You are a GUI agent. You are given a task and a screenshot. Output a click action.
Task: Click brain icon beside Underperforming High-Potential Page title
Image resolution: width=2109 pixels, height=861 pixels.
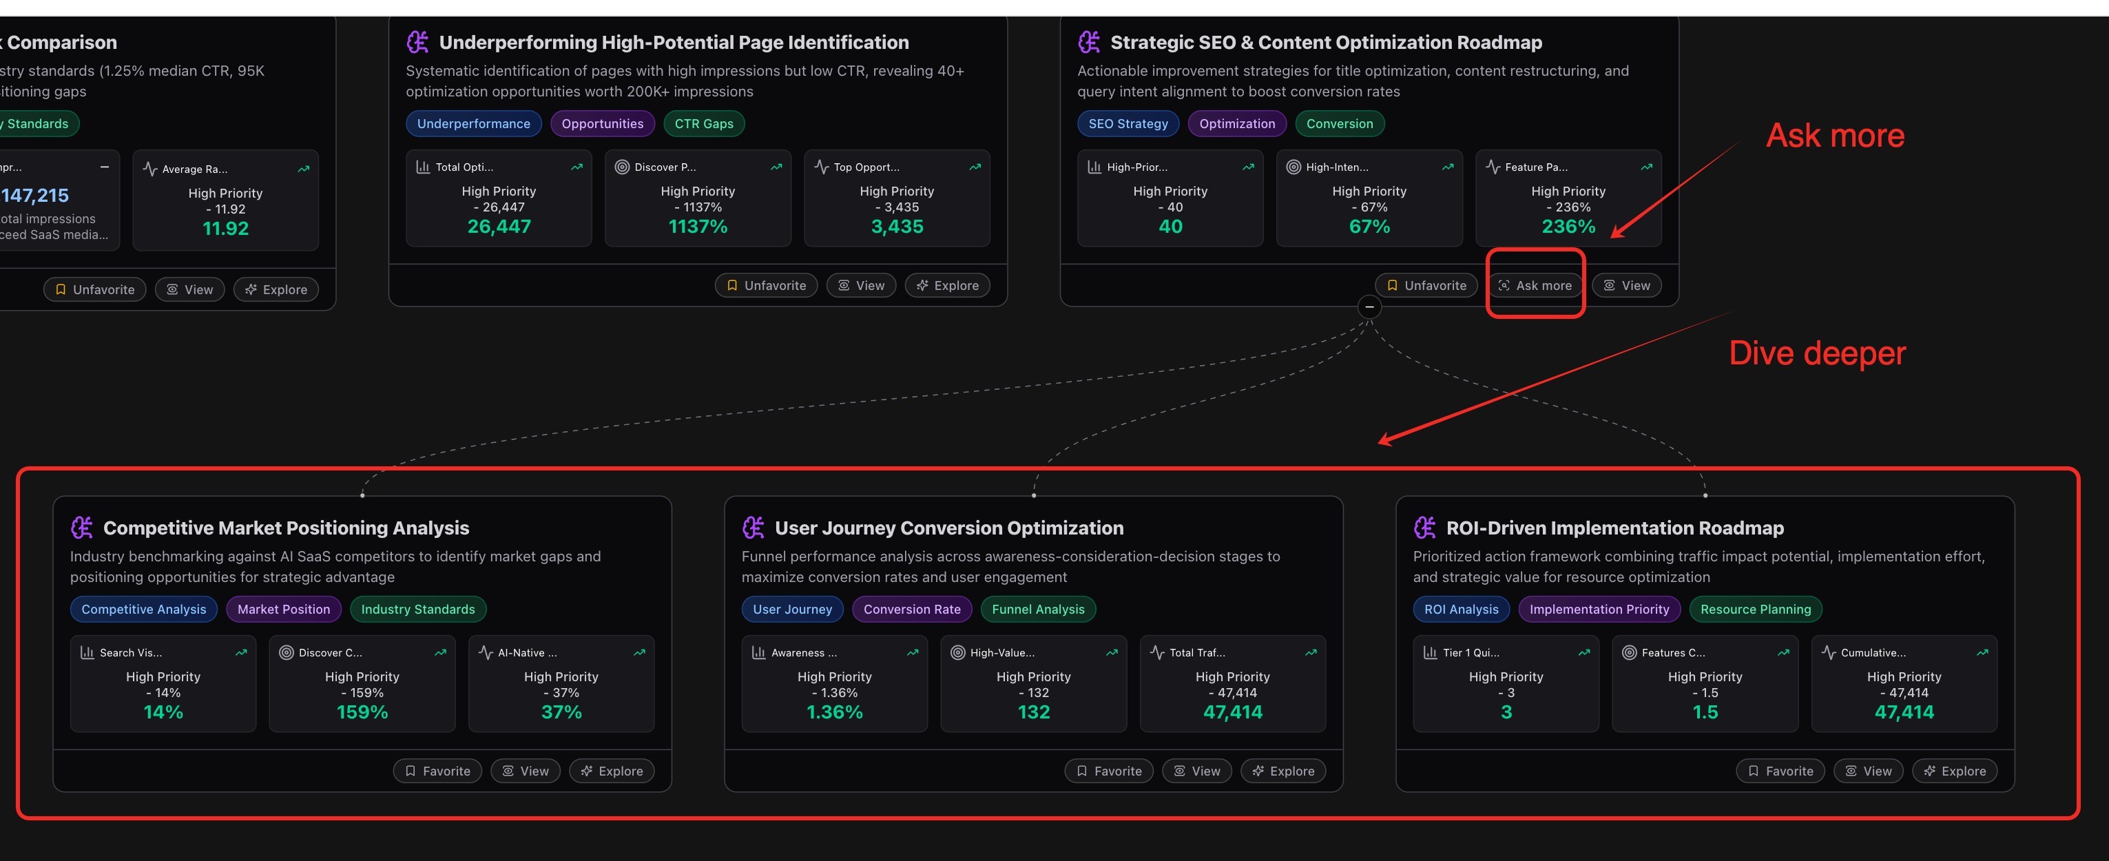pos(417,42)
